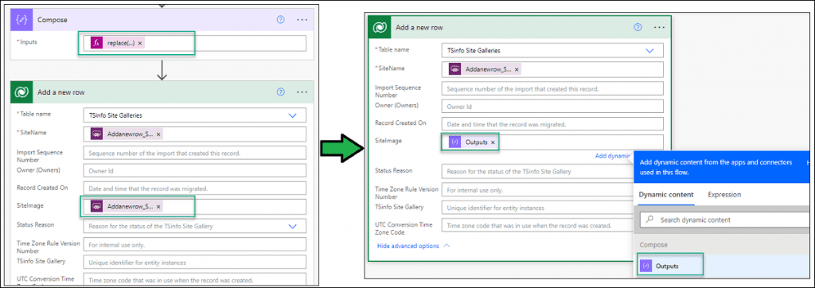The height and width of the screenshot is (288, 815).
Task: Click the Compose action curly-brace icon
Action: click(21, 19)
